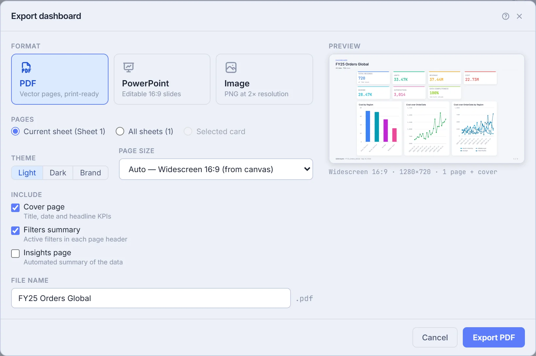Uncheck the Cover page checkbox
The height and width of the screenshot is (356, 536).
pos(15,207)
